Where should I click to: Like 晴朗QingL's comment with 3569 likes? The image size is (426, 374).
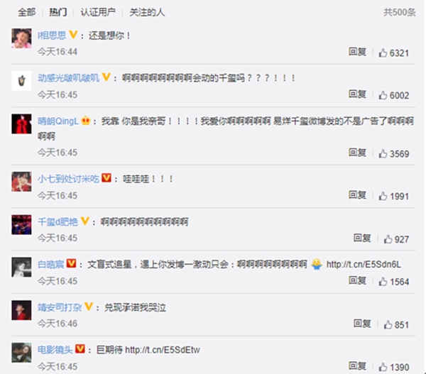[x=383, y=153]
